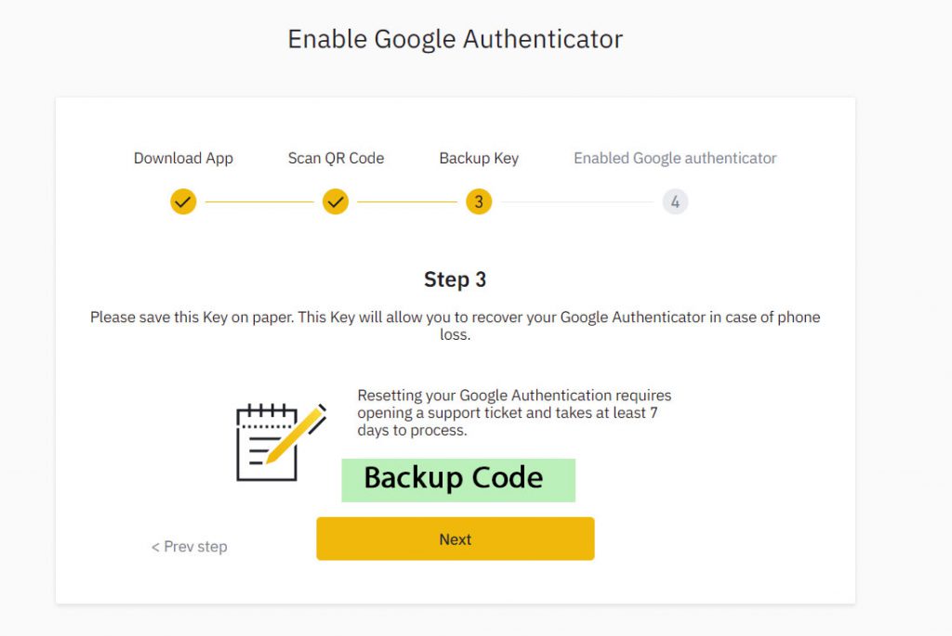Screen dimensions: 952x636
Task: Select the Scan QR Code checkmark icon
Action: click(336, 201)
